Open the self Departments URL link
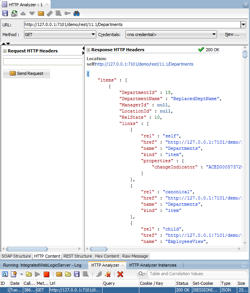This screenshot has width=250, height=293. click(144, 64)
